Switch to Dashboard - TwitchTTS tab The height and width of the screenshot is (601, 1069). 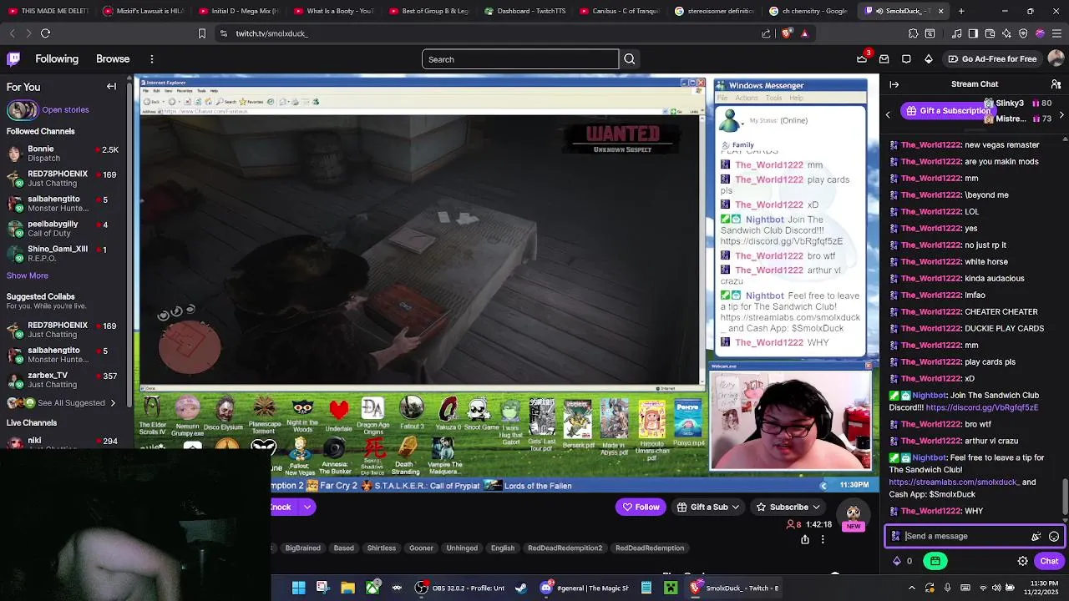click(525, 11)
